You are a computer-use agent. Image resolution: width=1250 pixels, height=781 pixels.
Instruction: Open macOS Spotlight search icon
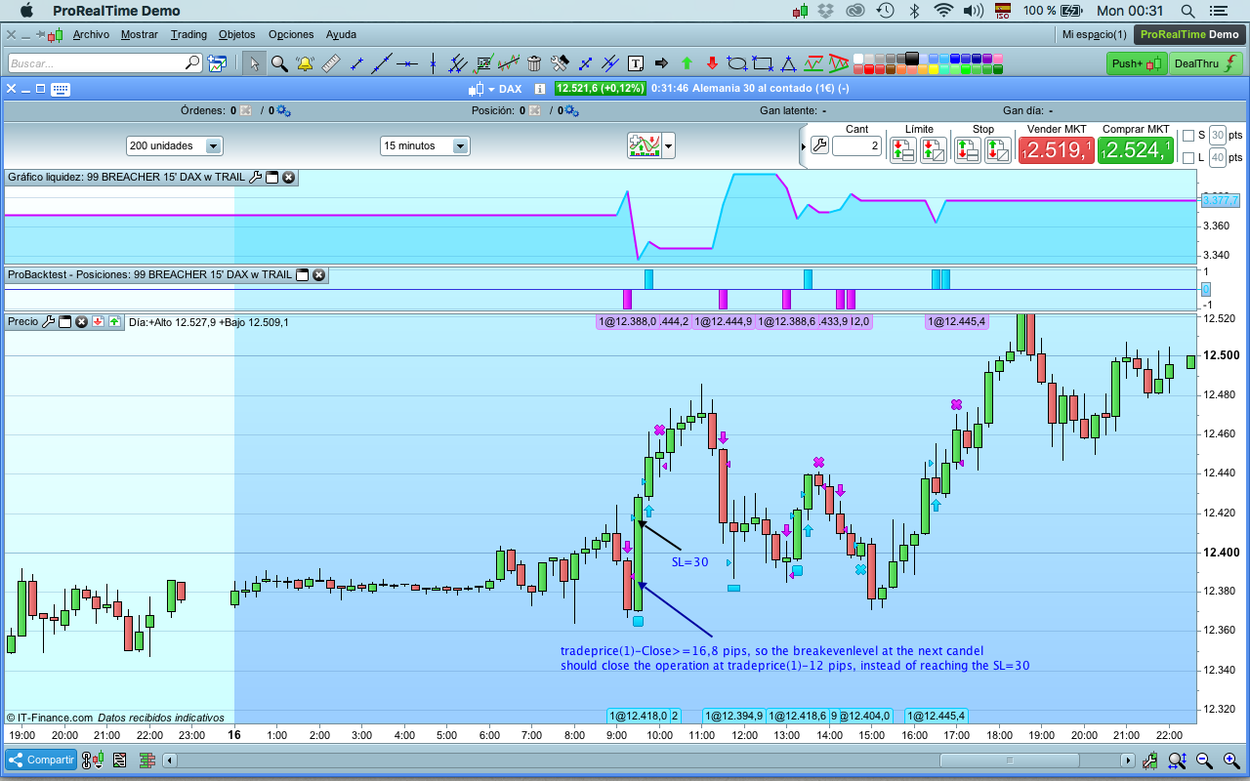pos(1187,11)
